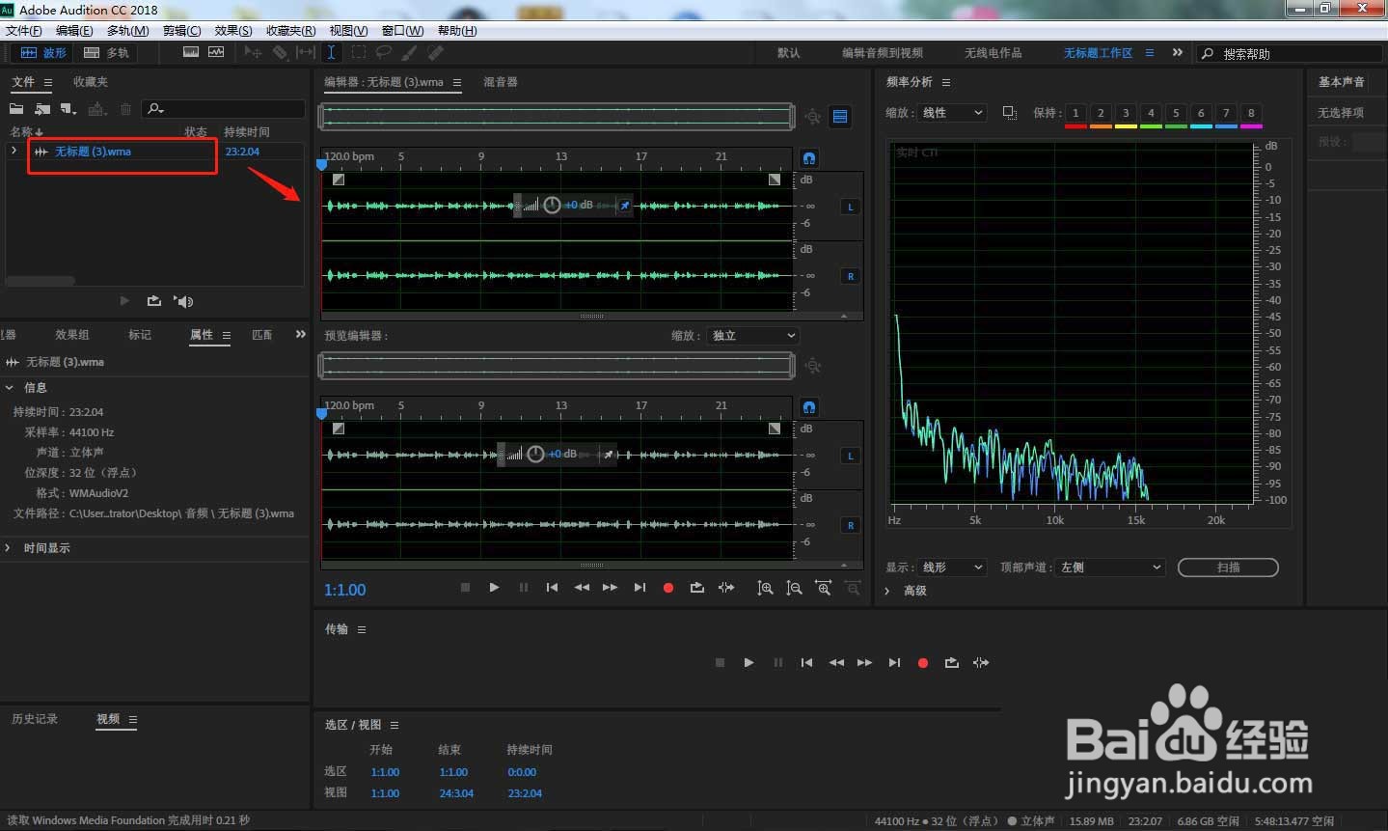Select the Time Selection tool

331,52
